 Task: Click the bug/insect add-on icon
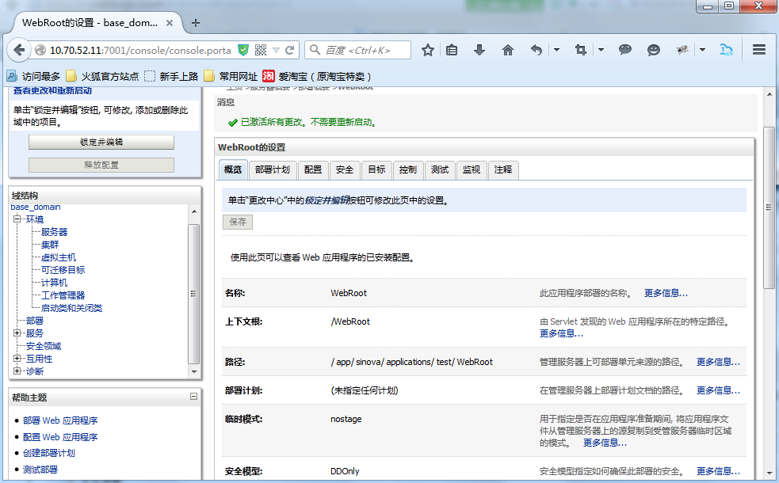coord(682,50)
